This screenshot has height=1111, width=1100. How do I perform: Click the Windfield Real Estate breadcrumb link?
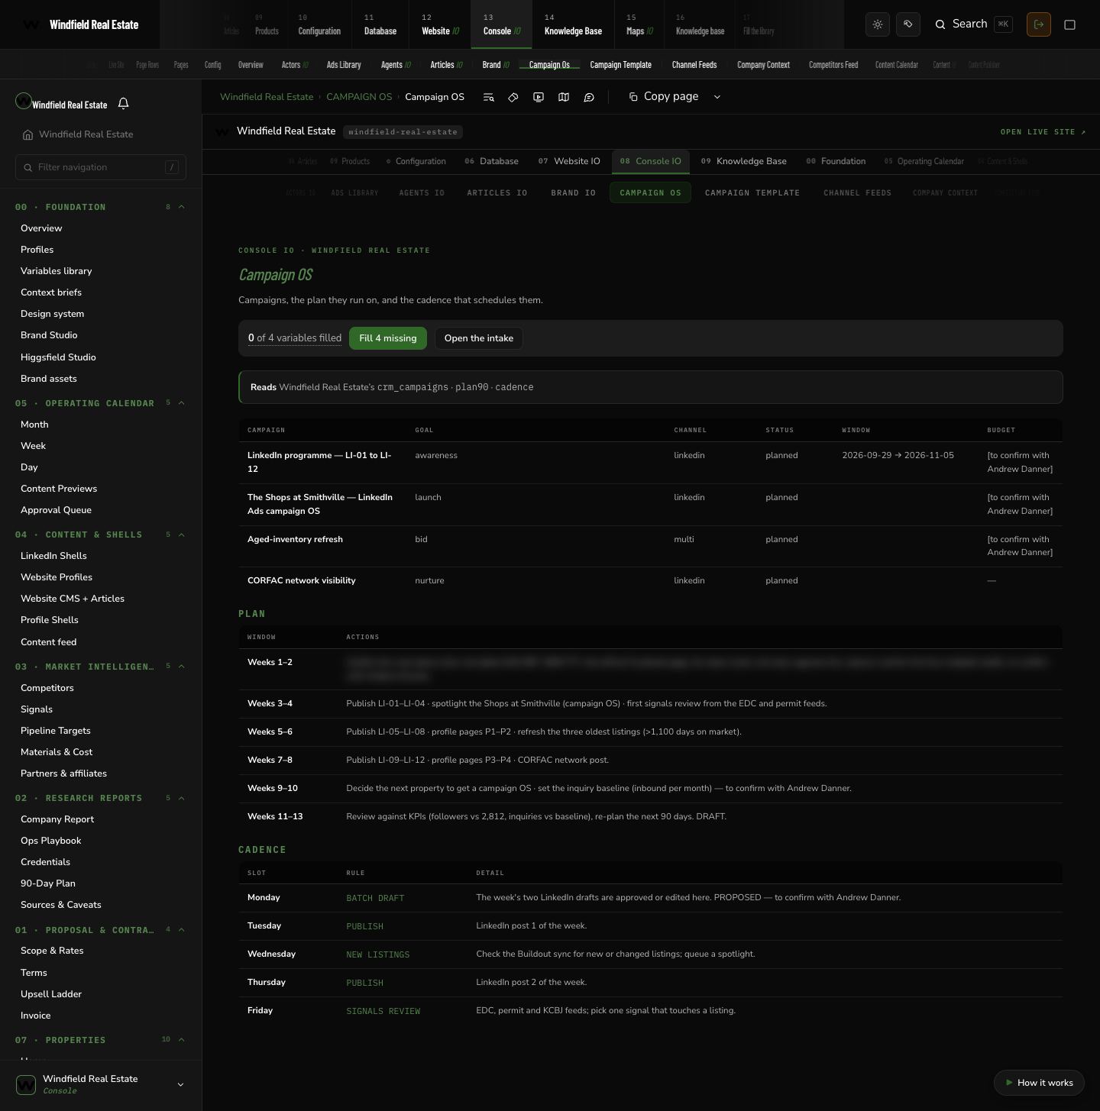(267, 97)
